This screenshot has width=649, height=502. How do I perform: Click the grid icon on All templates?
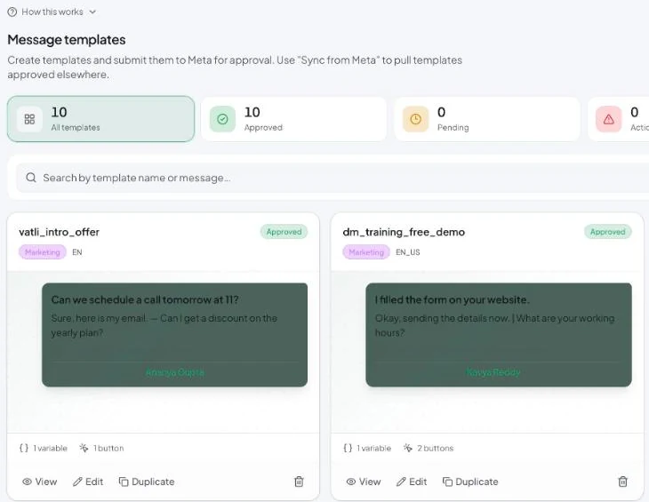(29, 120)
